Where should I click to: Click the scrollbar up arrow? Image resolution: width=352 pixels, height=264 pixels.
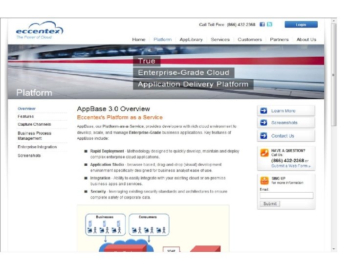333,21
